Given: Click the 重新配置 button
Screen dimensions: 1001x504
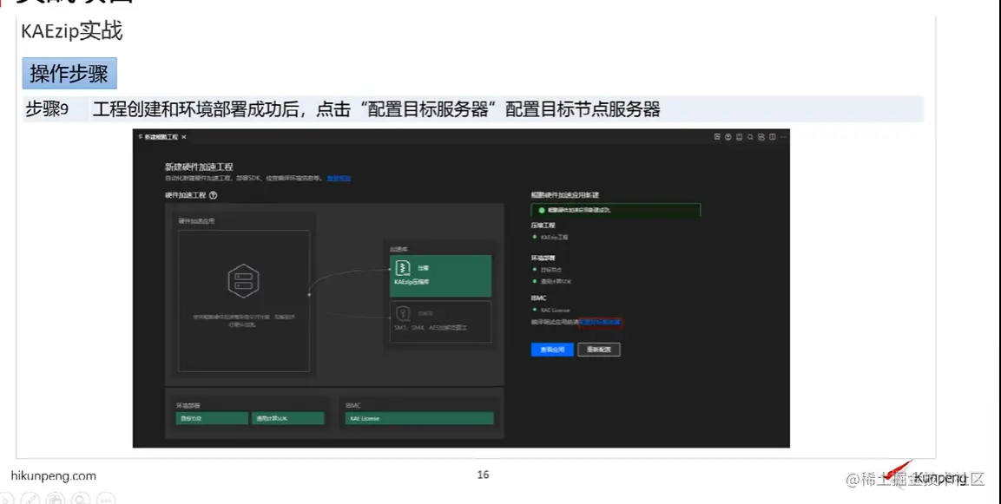Looking at the screenshot, I should 599,350.
